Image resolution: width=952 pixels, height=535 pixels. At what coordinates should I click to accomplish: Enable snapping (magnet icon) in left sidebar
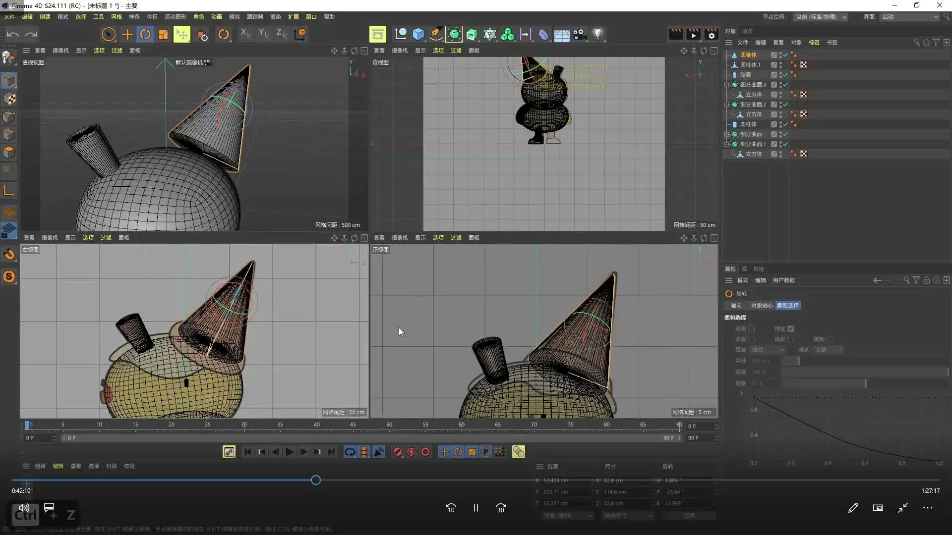9,255
